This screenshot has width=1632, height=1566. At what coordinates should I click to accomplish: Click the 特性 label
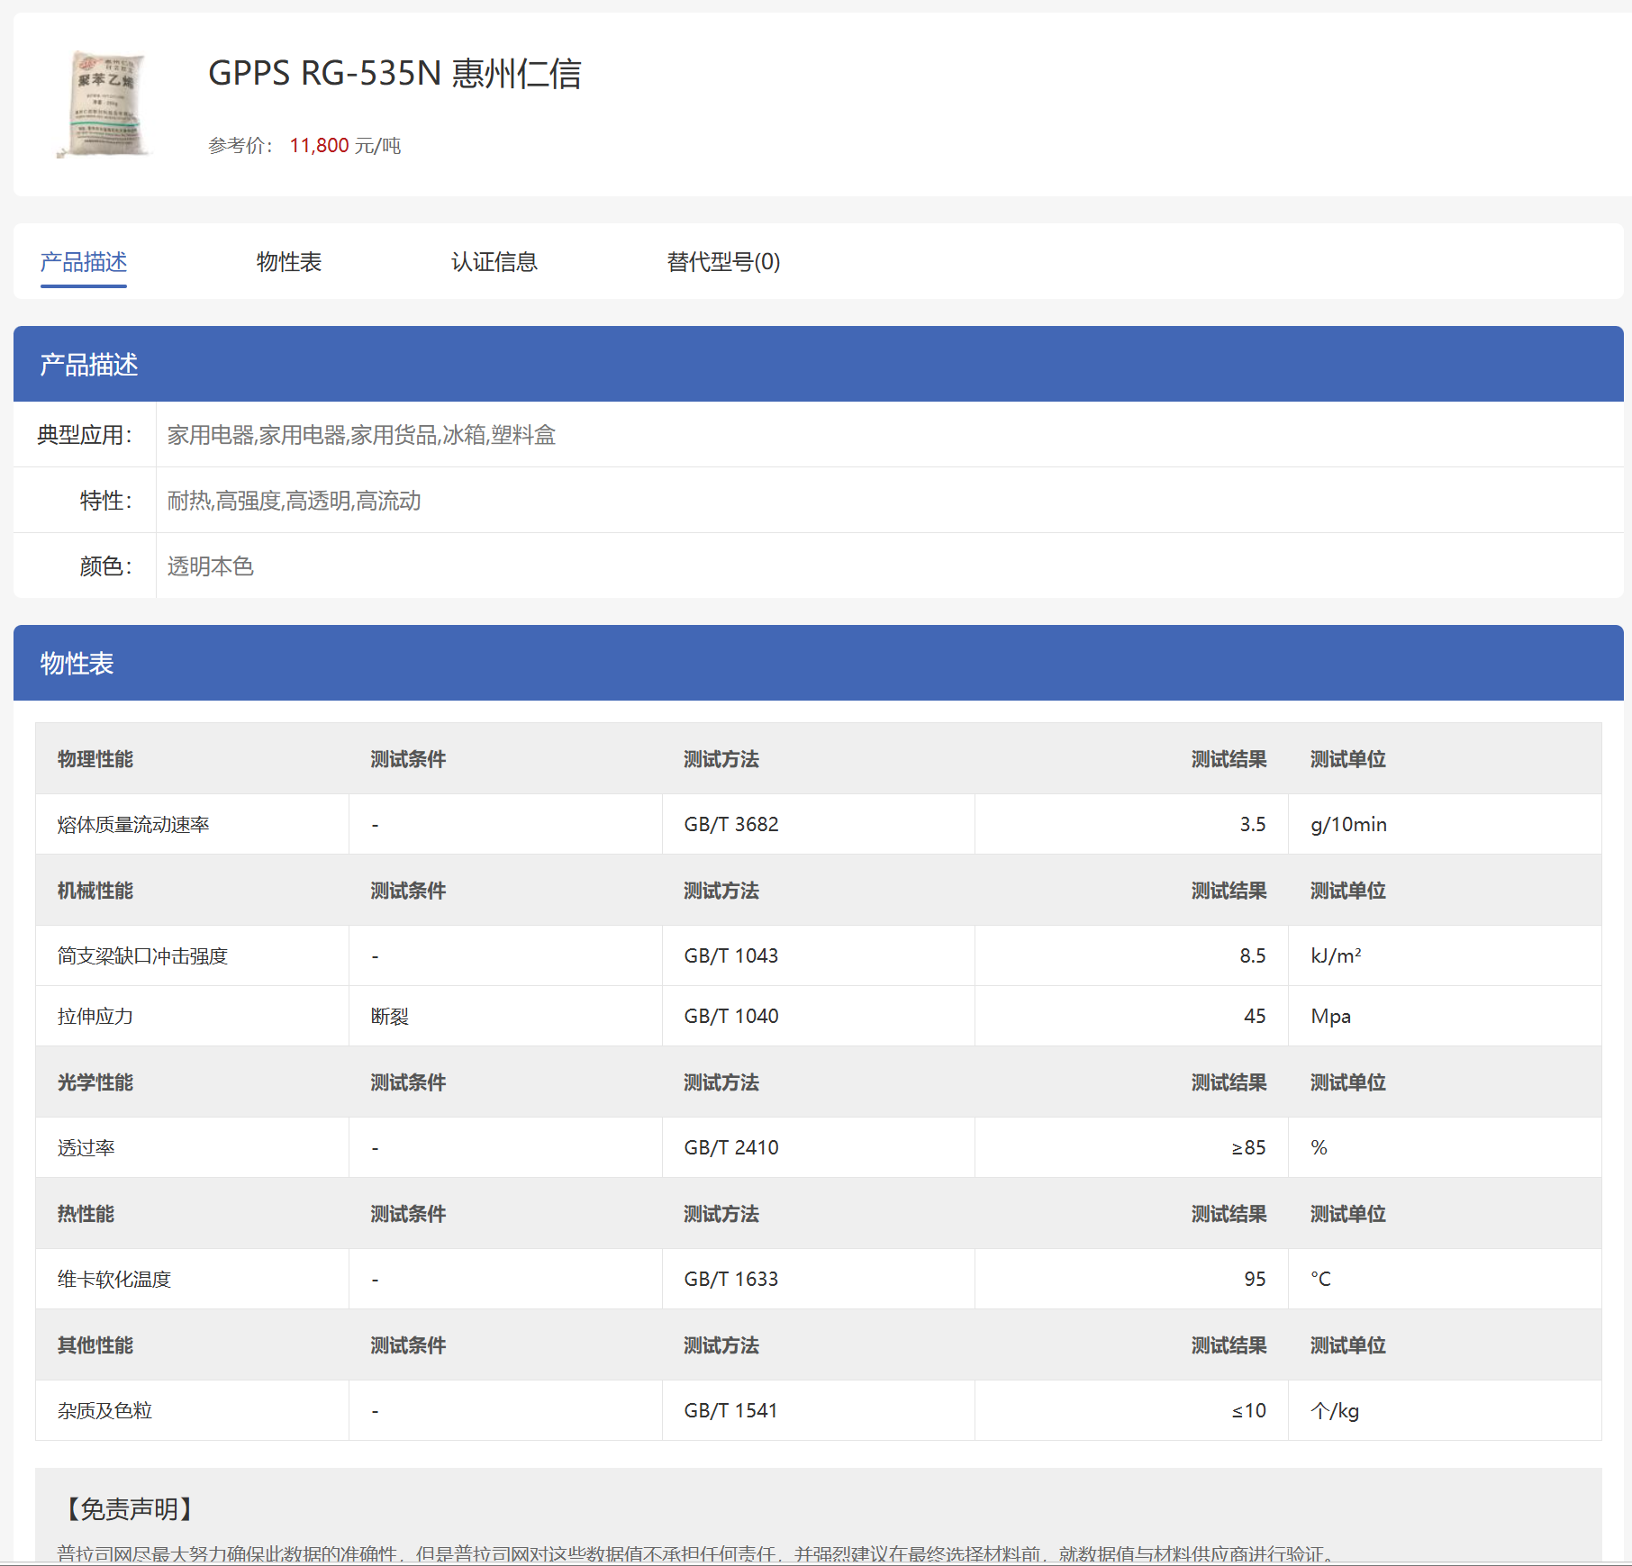pyautogui.click(x=106, y=501)
